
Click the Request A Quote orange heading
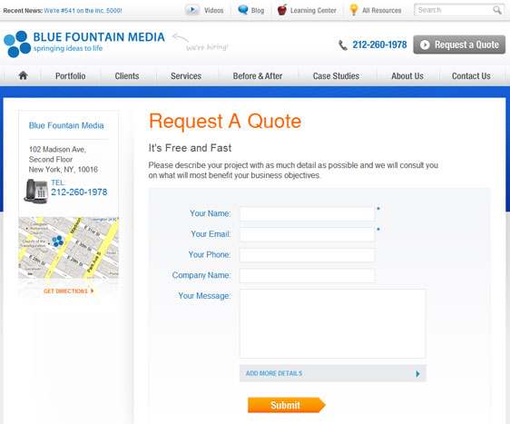[225, 121]
